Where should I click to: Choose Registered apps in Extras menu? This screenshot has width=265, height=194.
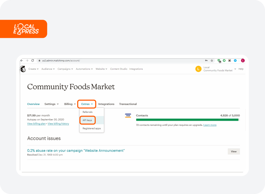coord(91,128)
